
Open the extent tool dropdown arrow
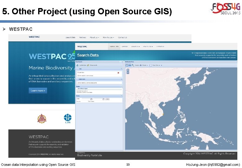click(x=147, y=65)
